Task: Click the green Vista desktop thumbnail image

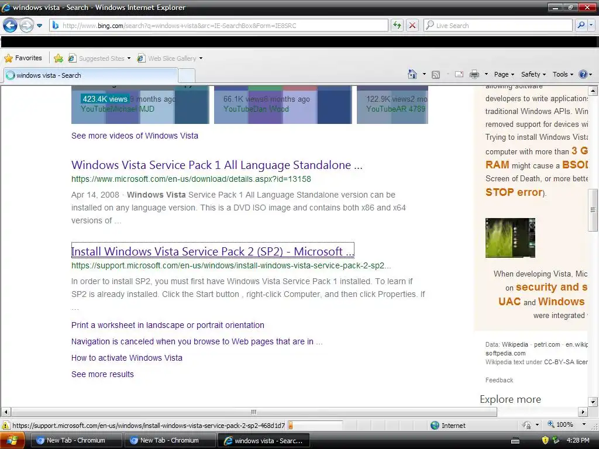Action: pyautogui.click(x=510, y=238)
